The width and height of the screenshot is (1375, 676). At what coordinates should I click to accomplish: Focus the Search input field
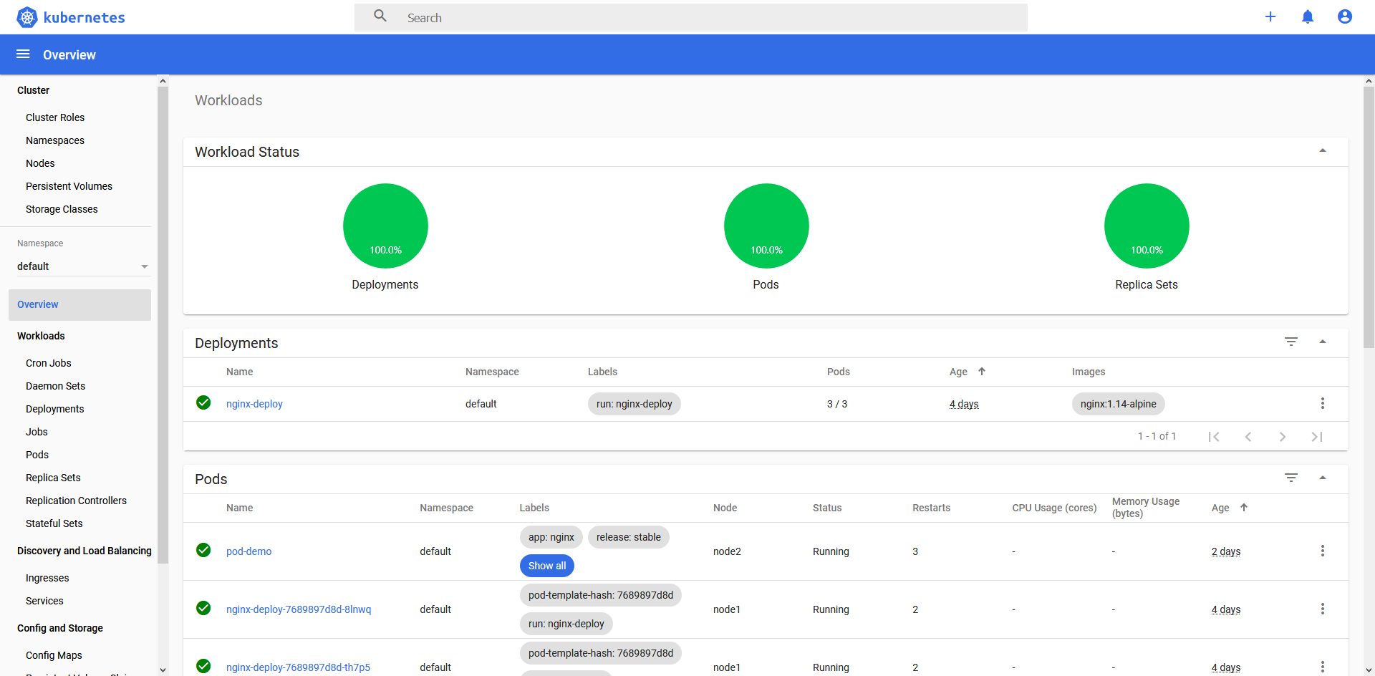click(x=691, y=17)
